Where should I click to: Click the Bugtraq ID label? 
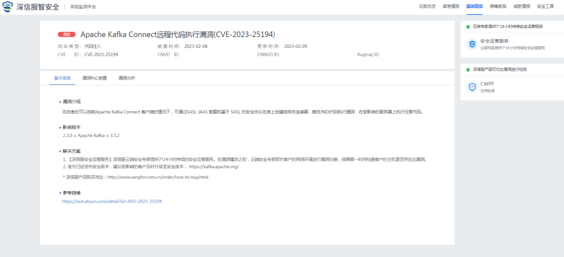point(369,55)
